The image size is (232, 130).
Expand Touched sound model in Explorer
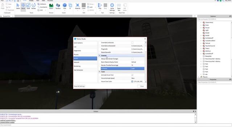pos(201,46)
